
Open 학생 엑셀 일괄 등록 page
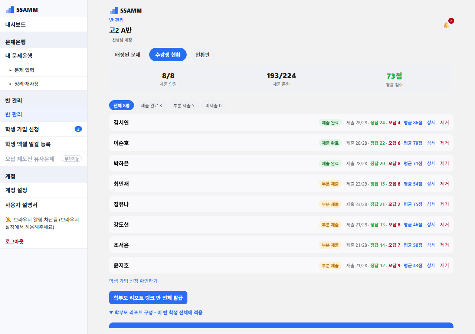43,144
